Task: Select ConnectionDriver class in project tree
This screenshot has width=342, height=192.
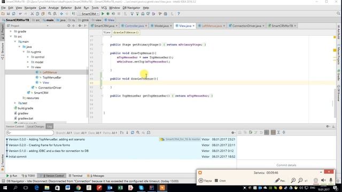Action: (x=50, y=87)
